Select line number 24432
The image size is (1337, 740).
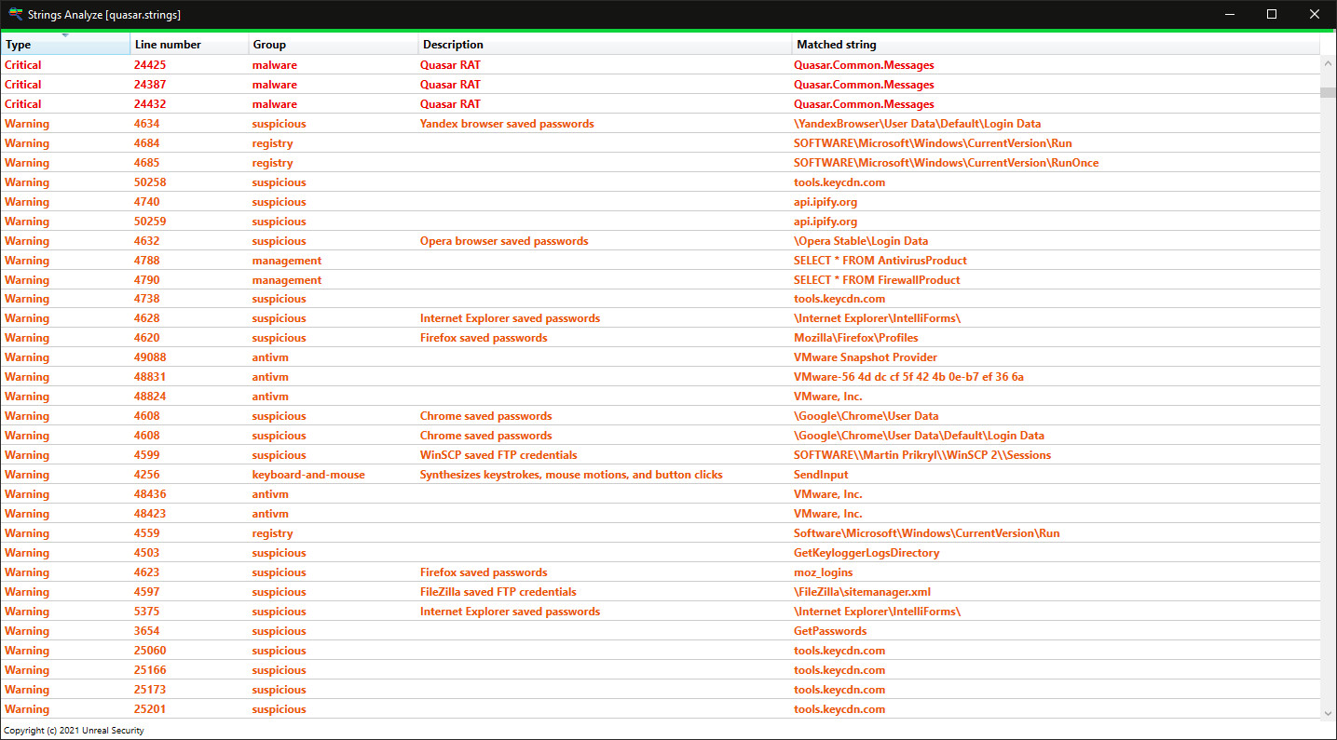tap(150, 104)
